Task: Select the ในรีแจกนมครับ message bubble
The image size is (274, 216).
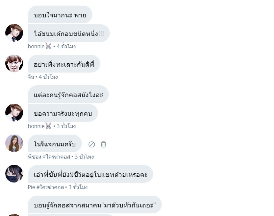Action: [55, 143]
